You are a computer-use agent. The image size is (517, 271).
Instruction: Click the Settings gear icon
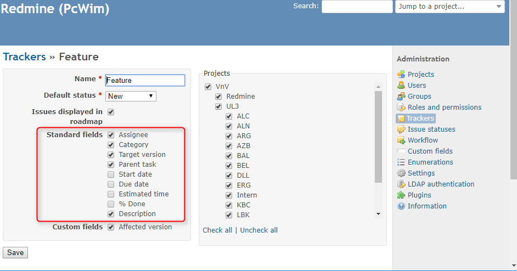click(x=401, y=173)
